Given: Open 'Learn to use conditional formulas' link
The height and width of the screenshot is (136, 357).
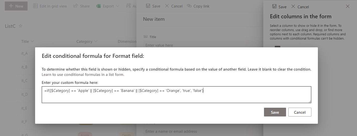Looking at the screenshot, I should click(x=83, y=75).
